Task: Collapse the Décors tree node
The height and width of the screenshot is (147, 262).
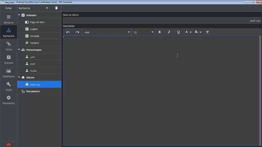Action: point(19,77)
